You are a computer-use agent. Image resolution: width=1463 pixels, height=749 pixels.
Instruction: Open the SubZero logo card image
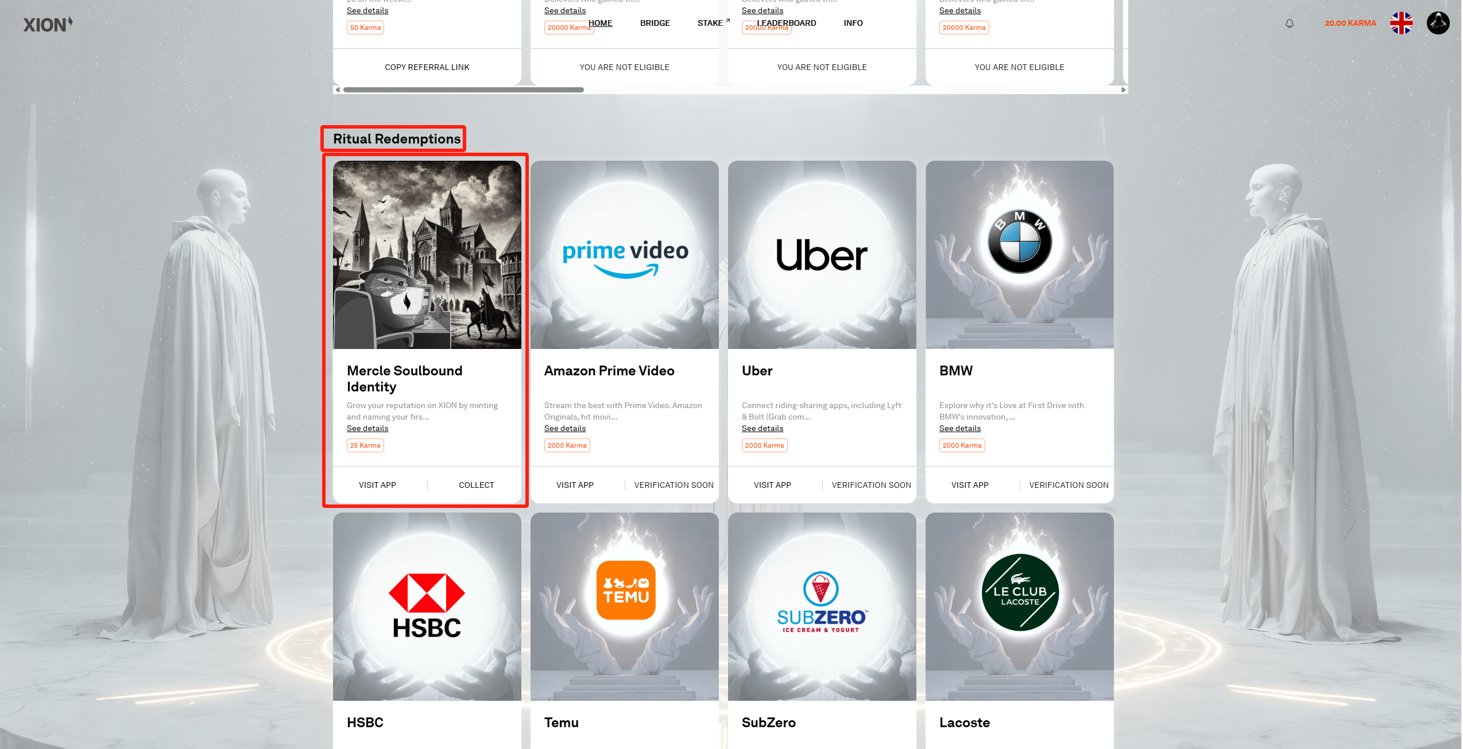pos(822,607)
